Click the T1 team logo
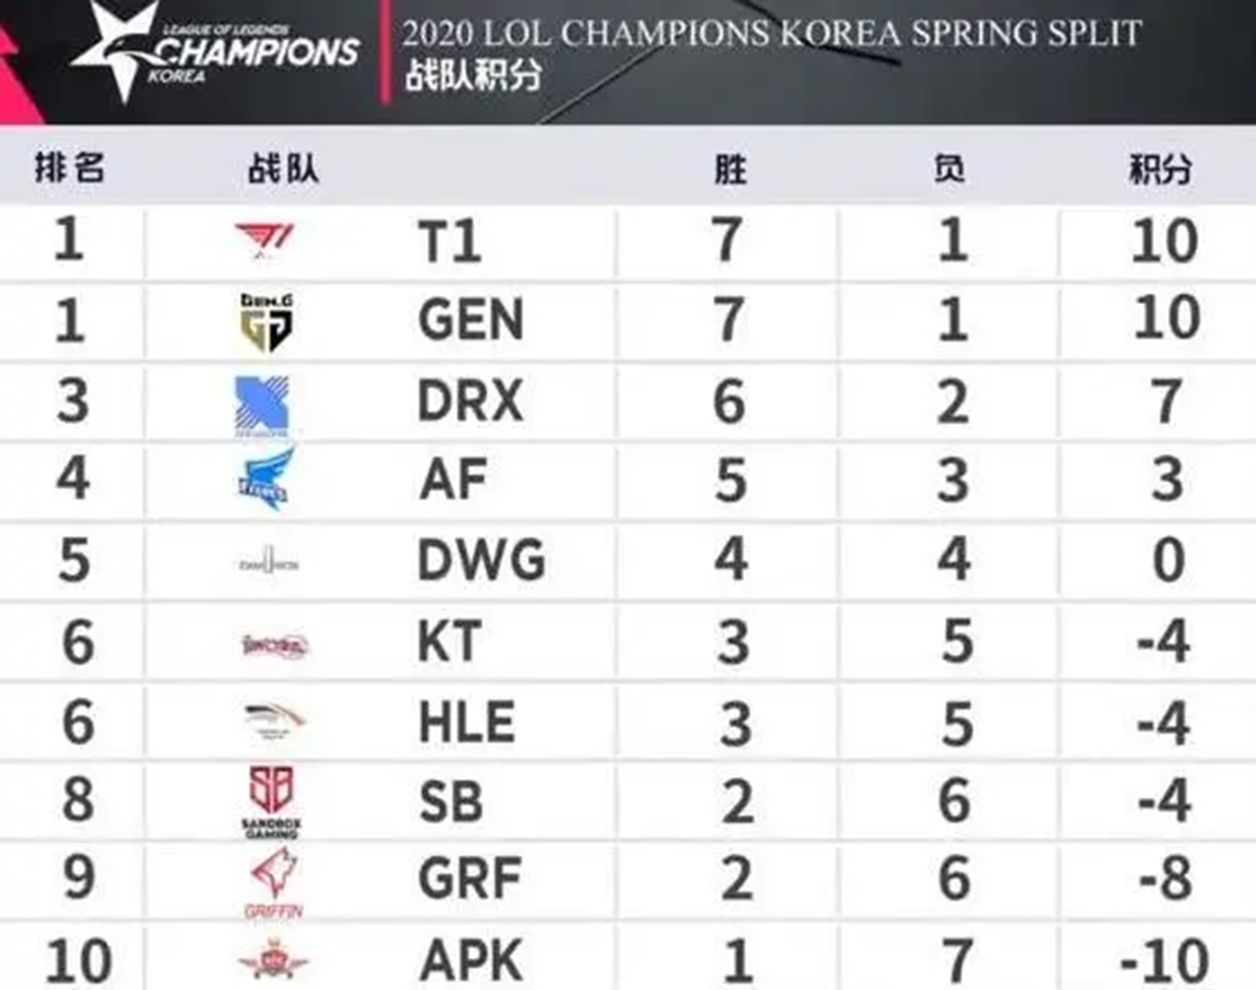The height and width of the screenshot is (990, 1256). 265,240
